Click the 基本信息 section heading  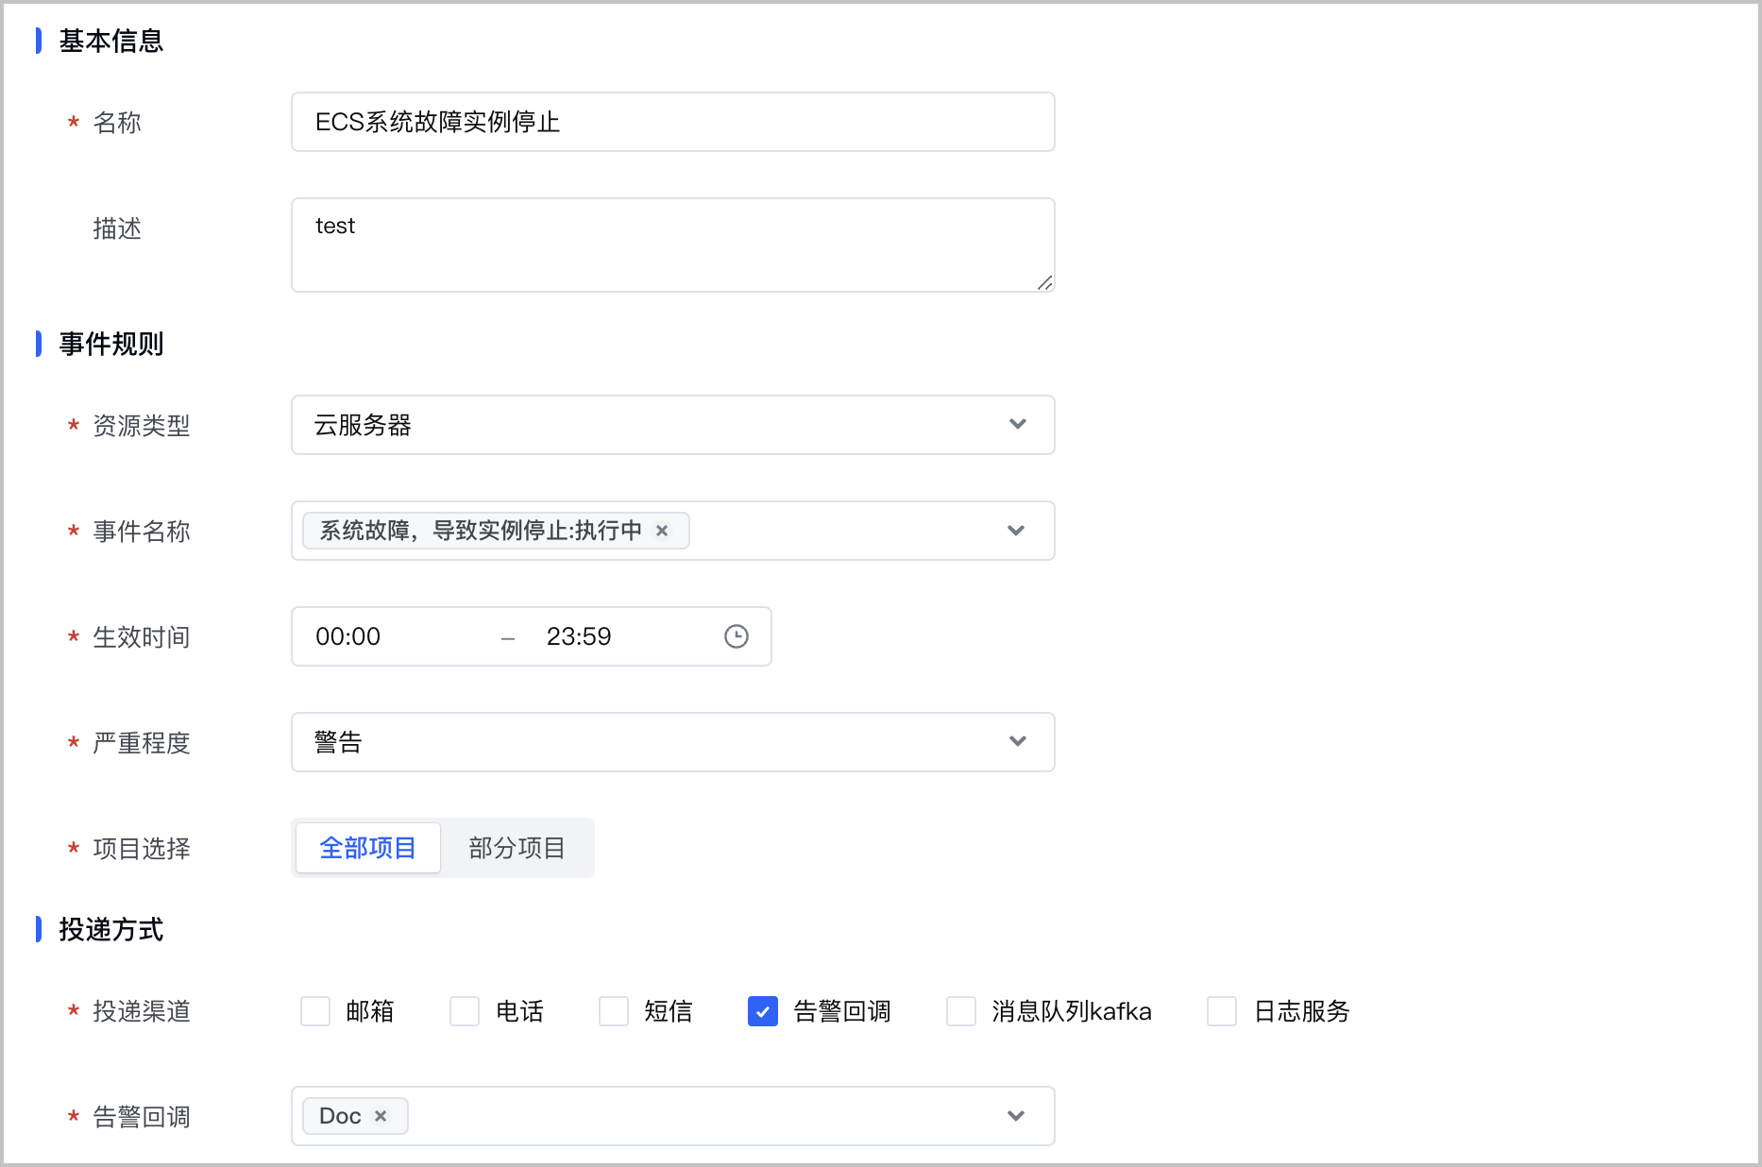coord(111,41)
